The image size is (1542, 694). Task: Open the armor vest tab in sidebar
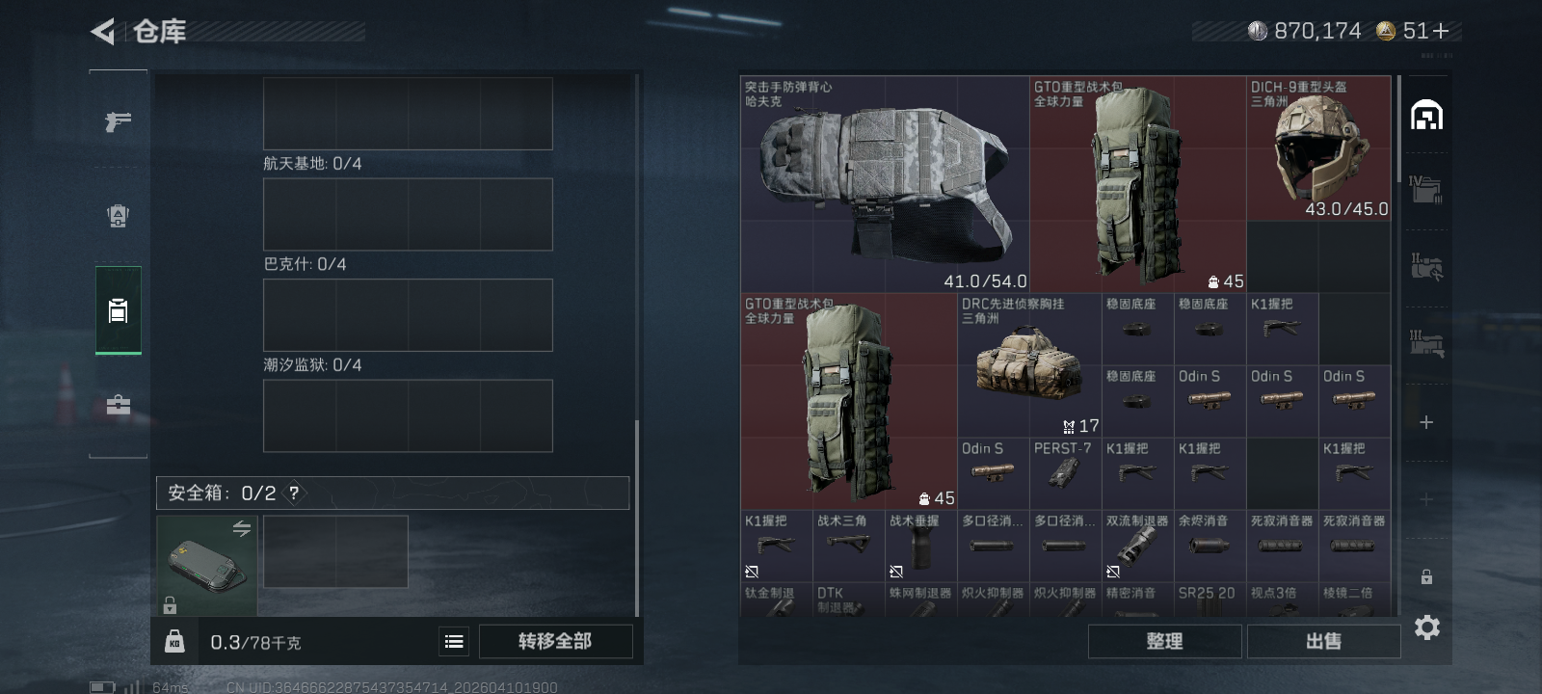(x=118, y=216)
